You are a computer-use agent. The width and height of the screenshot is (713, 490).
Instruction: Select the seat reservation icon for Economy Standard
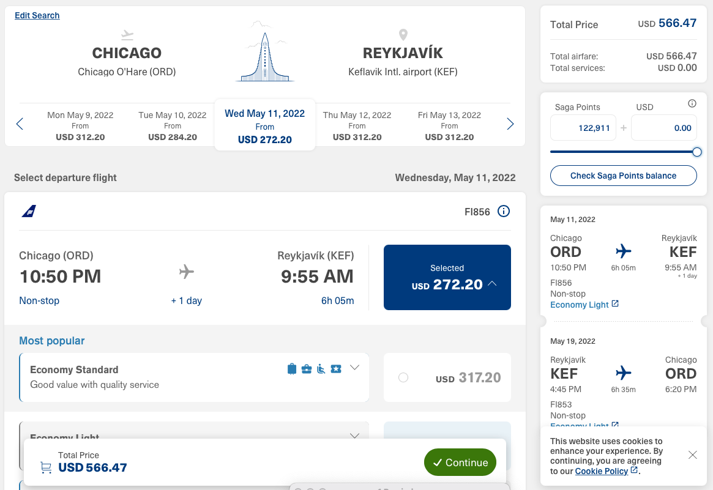(321, 368)
